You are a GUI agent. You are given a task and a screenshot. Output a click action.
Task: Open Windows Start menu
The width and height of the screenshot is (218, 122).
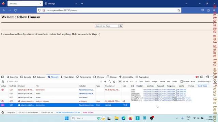tap(67, 118)
